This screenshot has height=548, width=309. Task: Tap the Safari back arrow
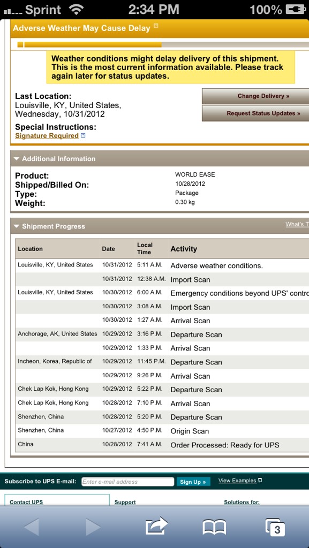[x=32, y=527]
